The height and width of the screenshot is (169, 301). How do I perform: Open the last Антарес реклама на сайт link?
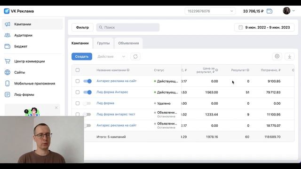pyautogui.click(x=117, y=125)
